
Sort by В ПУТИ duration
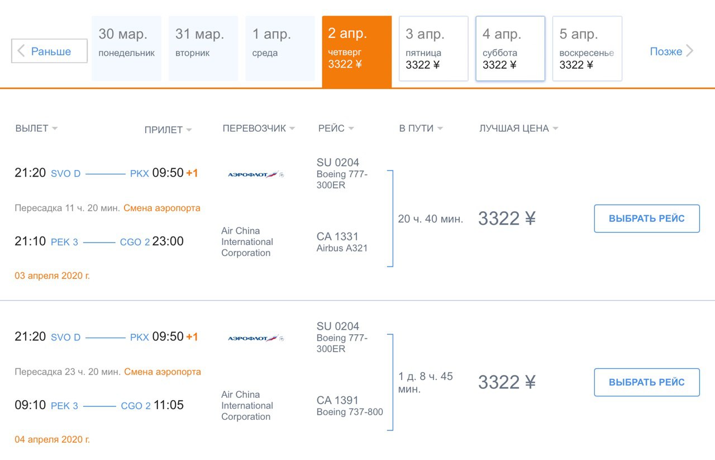[421, 129]
